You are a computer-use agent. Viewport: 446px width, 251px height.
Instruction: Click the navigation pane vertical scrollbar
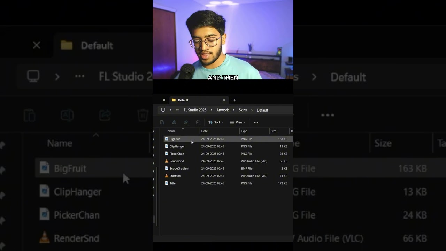157,196
